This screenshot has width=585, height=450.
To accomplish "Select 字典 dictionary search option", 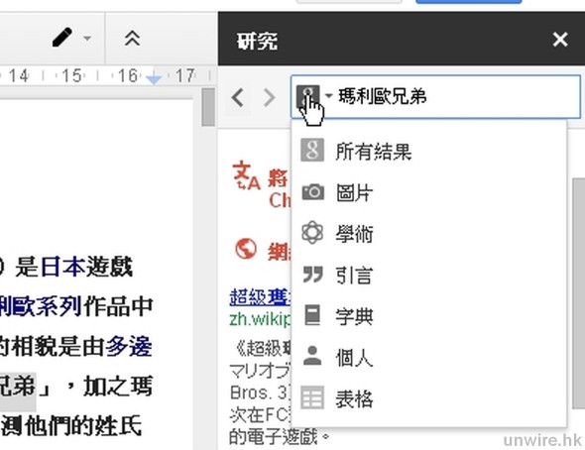I will pyautogui.click(x=429, y=316).
